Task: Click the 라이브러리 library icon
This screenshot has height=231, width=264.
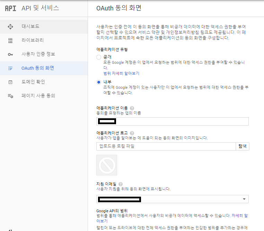Action: click(10, 41)
